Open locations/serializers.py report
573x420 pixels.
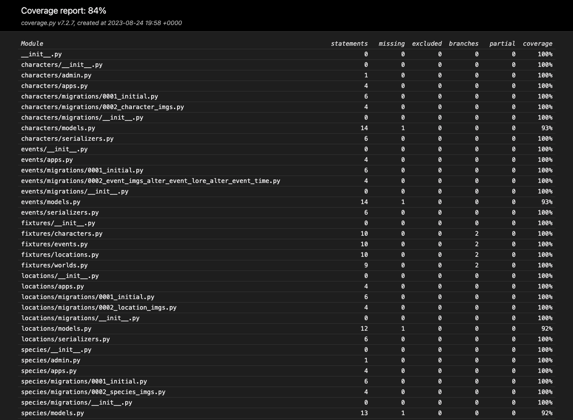pos(65,339)
